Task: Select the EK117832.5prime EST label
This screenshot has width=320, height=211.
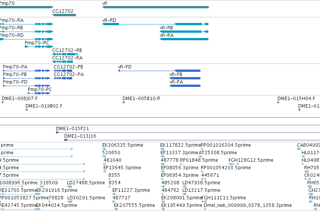Action: (x=180, y=145)
